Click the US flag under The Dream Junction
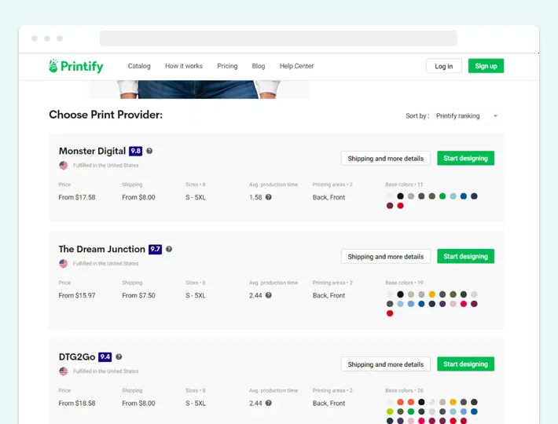The width and height of the screenshot is (558, 424). point(64,263)
